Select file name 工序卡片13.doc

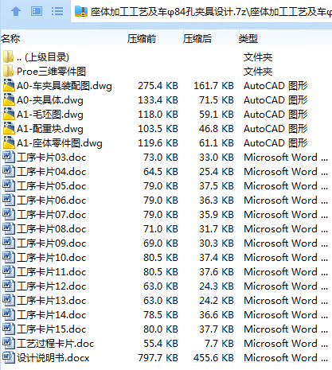click(52, 301)
